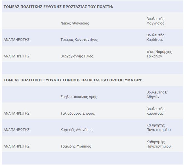Select ΑΝΑΠΛΗΡΩΤΗΣ label beside Ταλιαδούρος Σπύρος
The width and height of the screenshot is (185, 165).
tap(17, 113)
